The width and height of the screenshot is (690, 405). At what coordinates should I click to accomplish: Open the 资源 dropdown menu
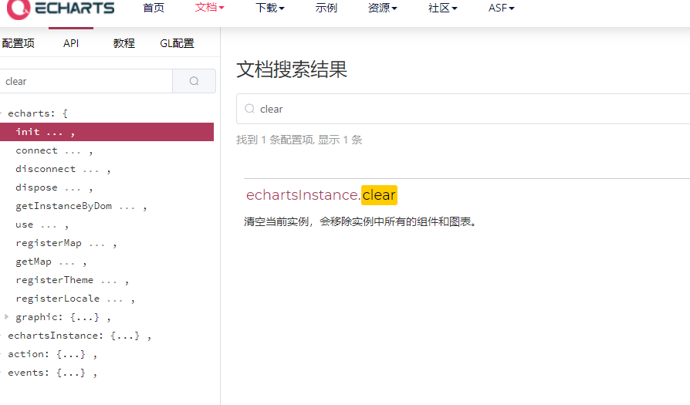382,8
